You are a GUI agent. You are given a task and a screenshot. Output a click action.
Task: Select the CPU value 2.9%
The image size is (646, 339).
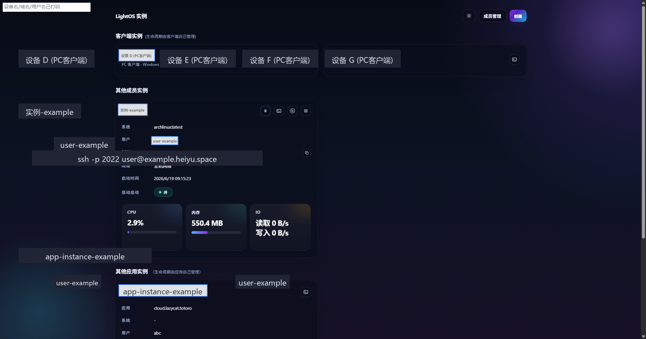(135, 223)
